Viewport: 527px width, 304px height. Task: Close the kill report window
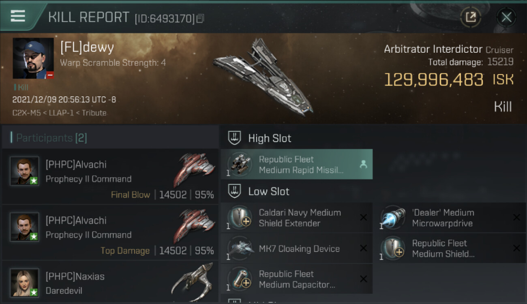coord(506,17)
